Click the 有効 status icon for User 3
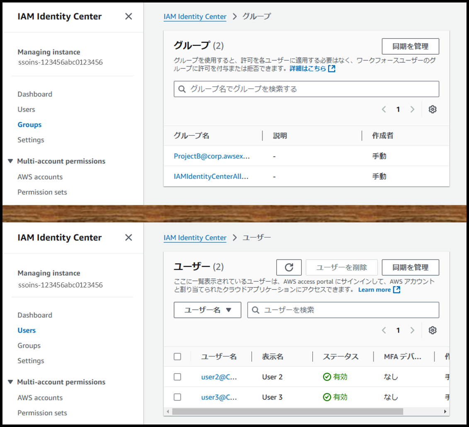Screen dimensions: 469x427 (x=327, y=397)
